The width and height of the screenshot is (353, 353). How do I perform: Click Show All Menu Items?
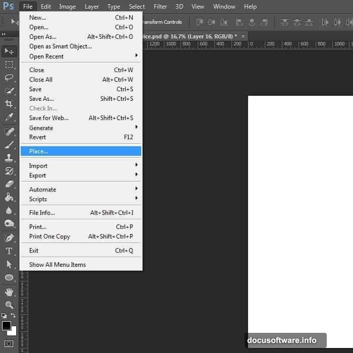[x=57, y=265]
